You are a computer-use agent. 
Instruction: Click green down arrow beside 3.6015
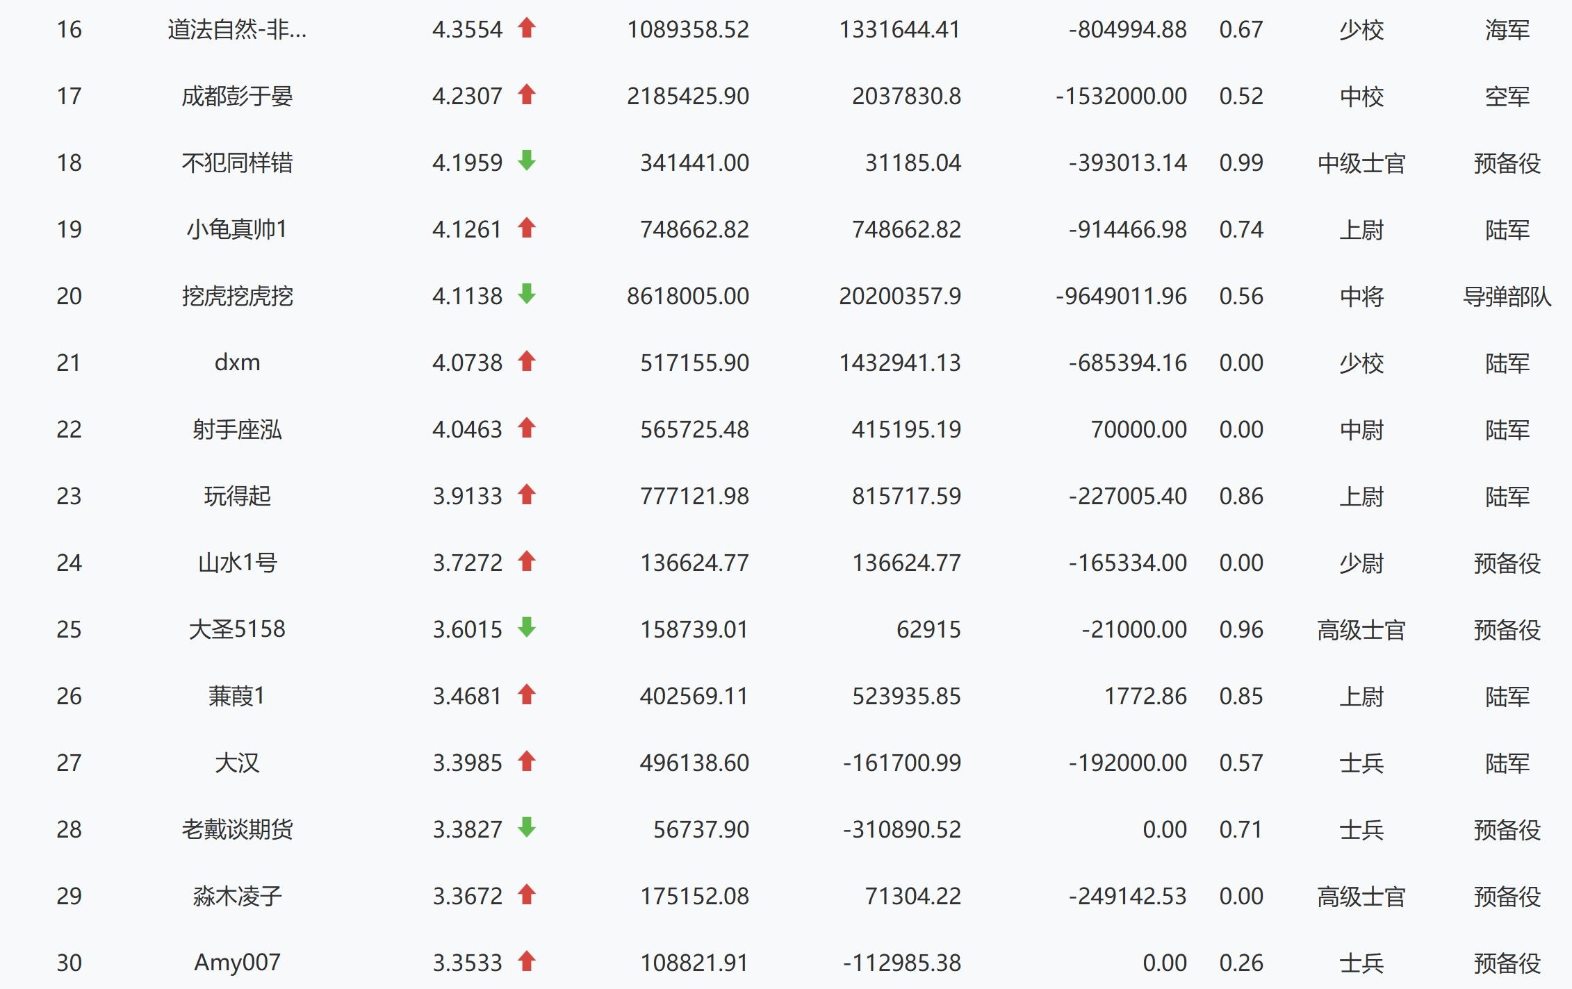pyautogui.click(x=527, y=628)
